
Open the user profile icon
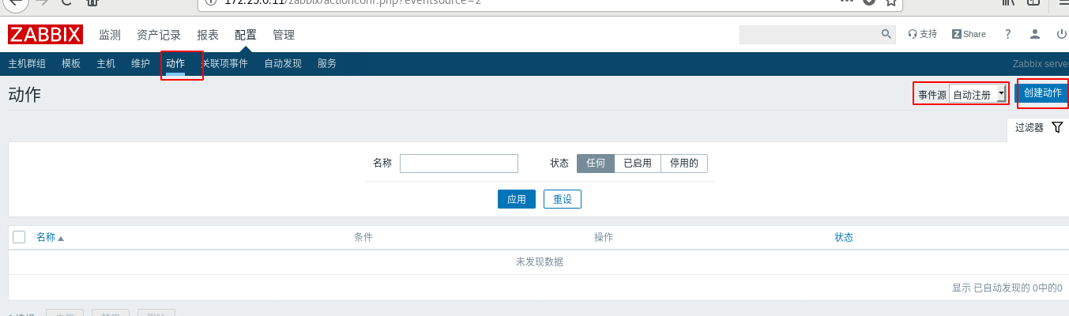pos(1034,34)
